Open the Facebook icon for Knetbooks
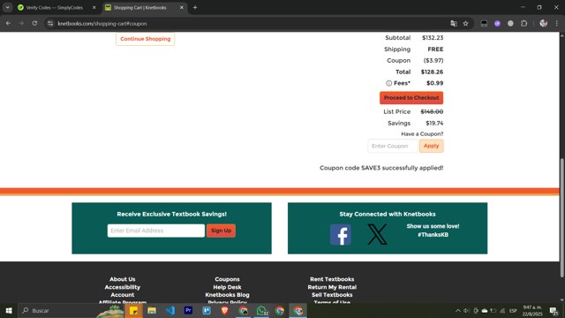Viewport: 565px width, 318px height. tap(341, 234)
